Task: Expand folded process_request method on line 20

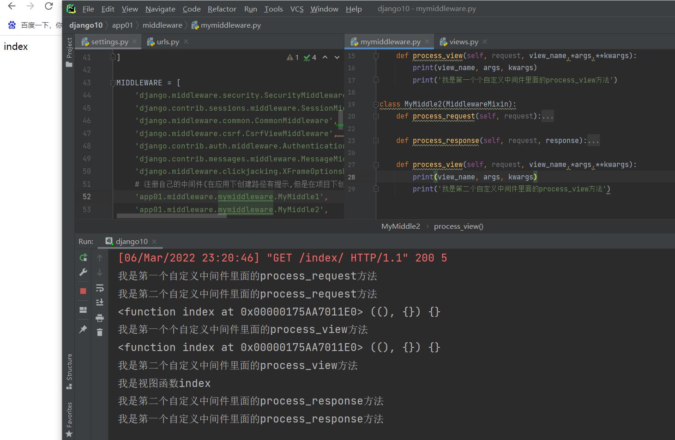Action: [x=376, y=116]
